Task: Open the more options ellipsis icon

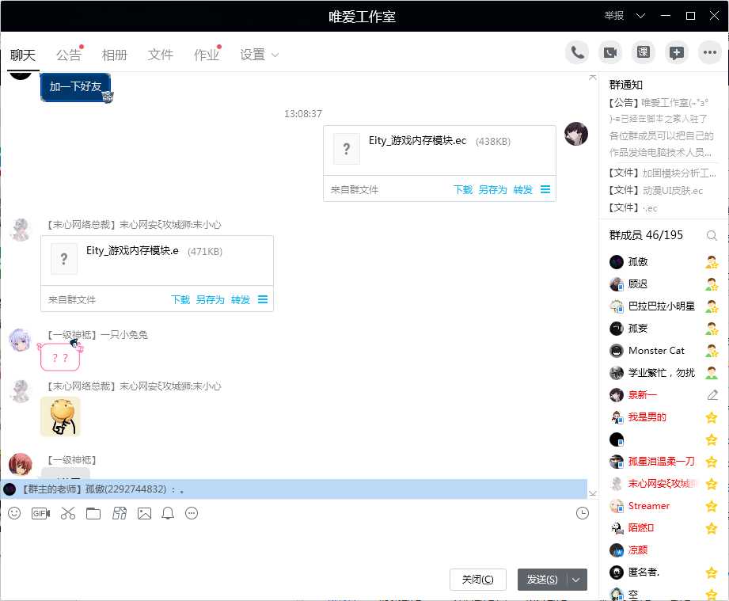Action: tap(710, 52)
